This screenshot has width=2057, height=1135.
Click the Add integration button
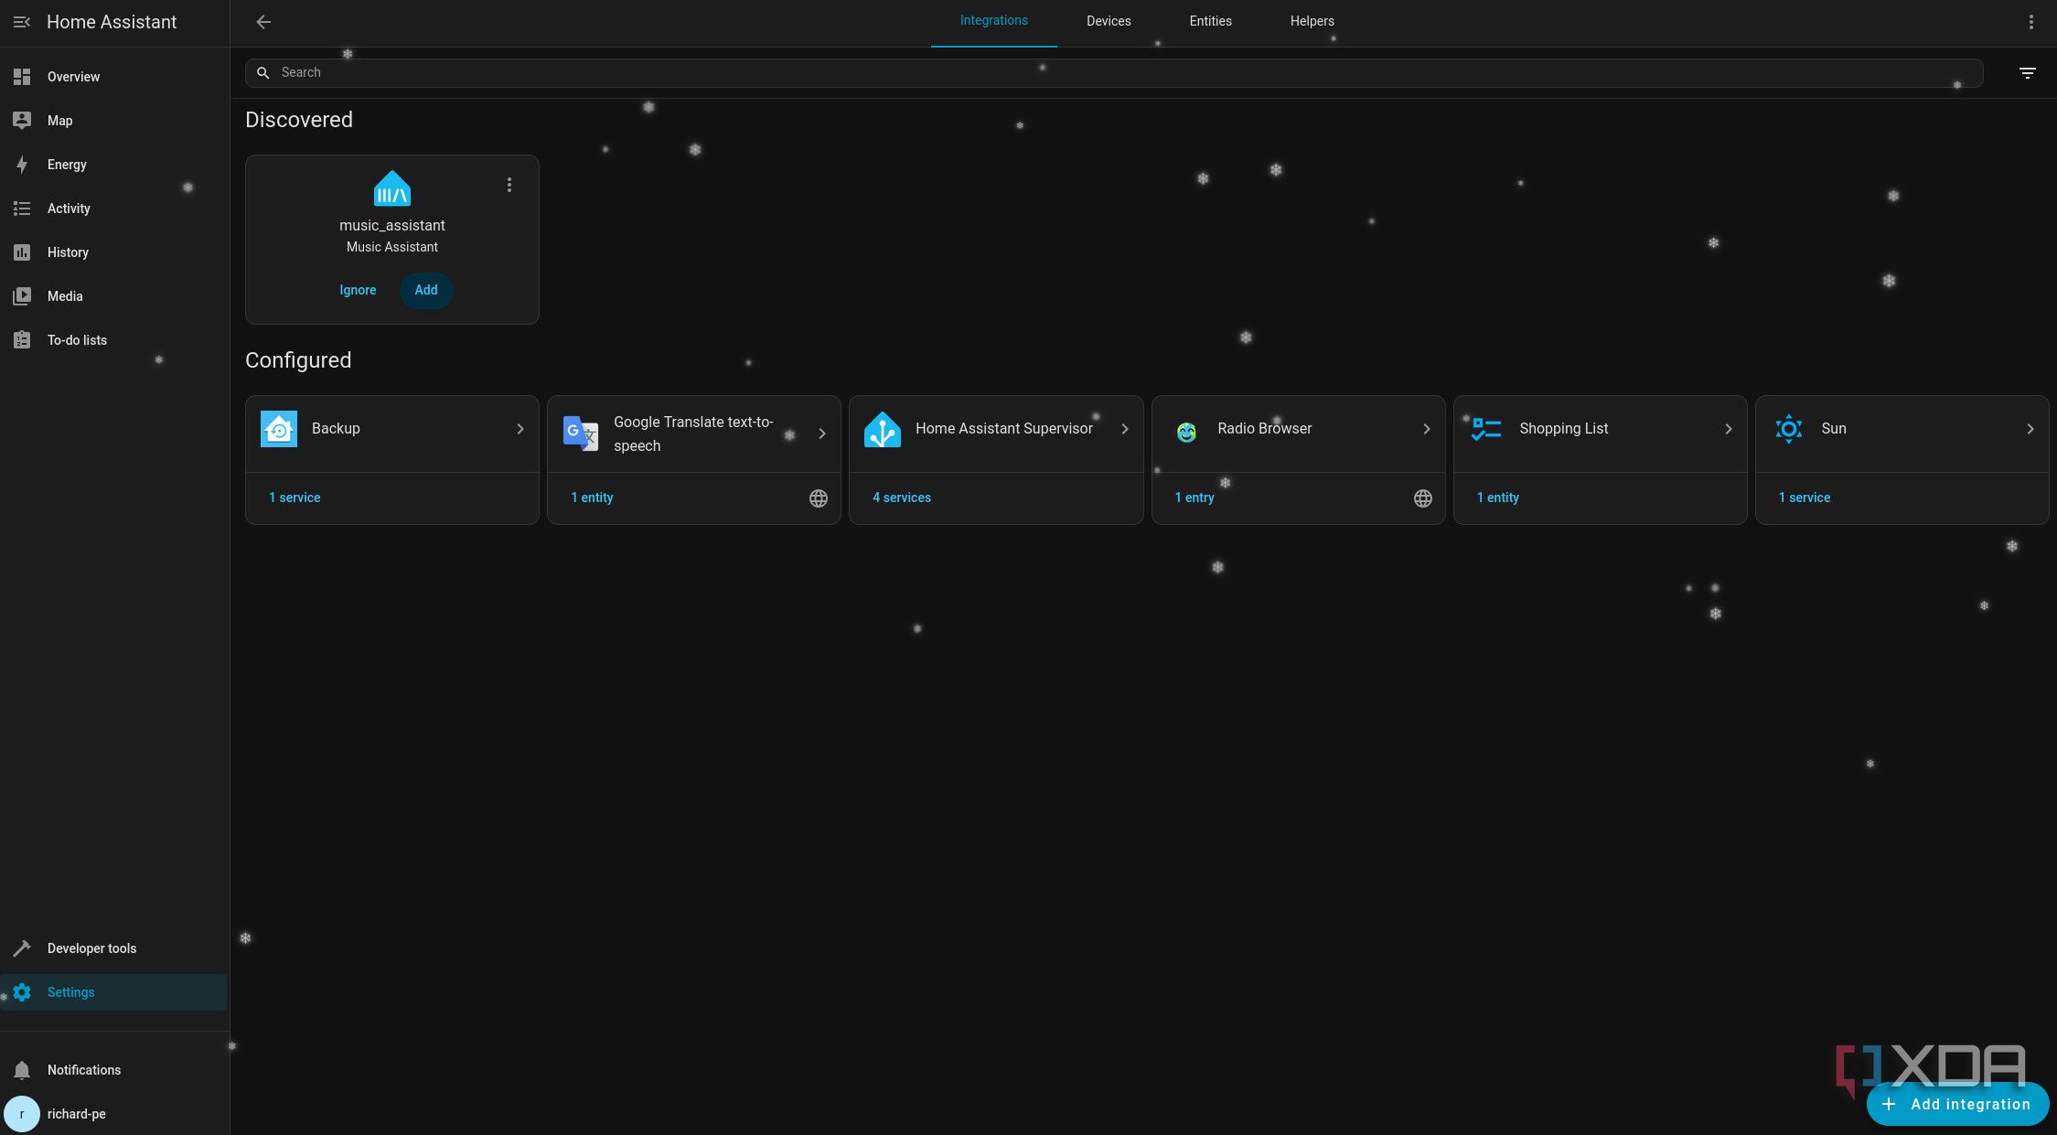1957,1104
